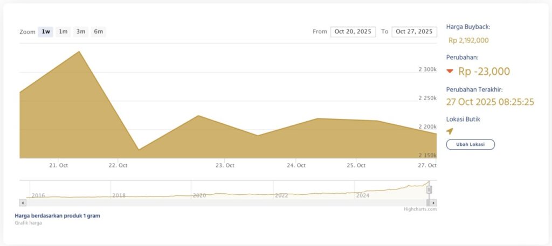Open the Highcharts.com credit link
The height and width of the screenshot is (246, 552).
point(420,209)
